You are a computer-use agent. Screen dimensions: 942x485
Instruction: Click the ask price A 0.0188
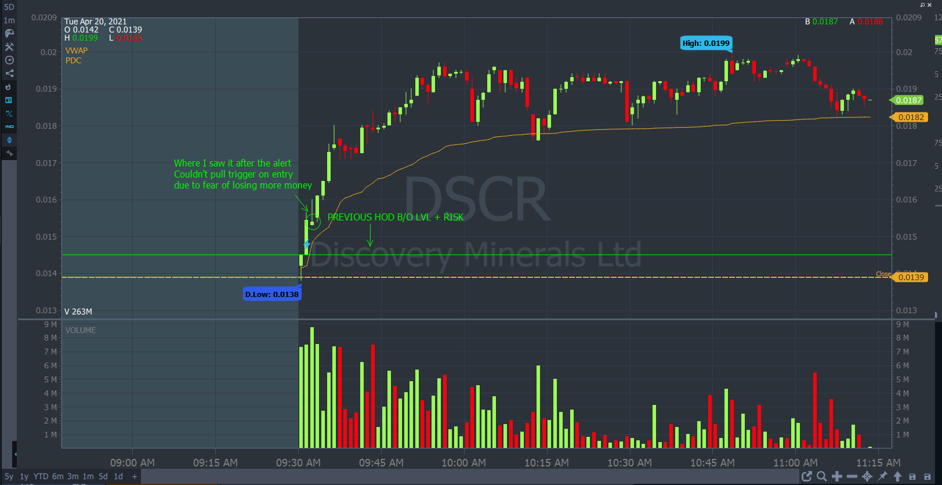[866, 21]
